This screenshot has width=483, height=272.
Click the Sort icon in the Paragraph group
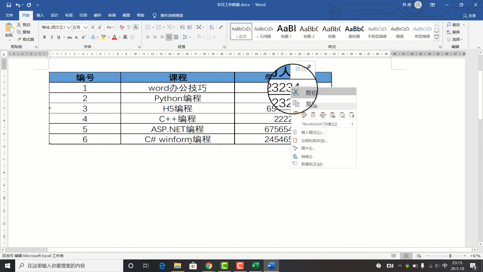click(212, 27)
